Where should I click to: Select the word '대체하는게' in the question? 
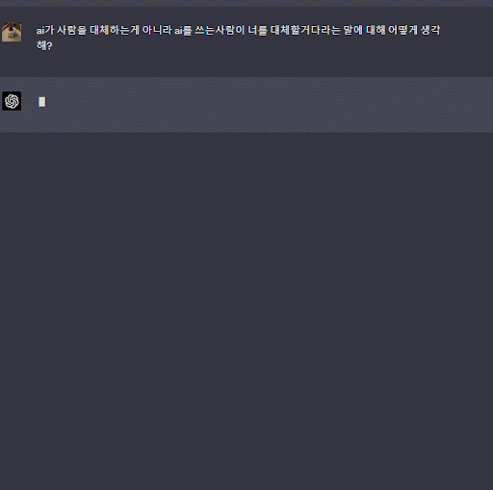click(x=115, y=30)
